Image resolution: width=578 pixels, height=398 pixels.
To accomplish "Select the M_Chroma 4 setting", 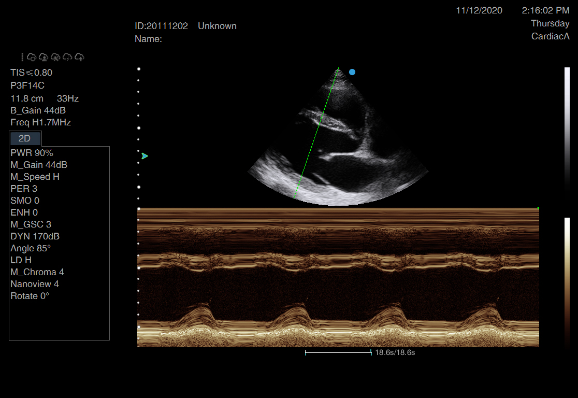I will tap(37, 272).
